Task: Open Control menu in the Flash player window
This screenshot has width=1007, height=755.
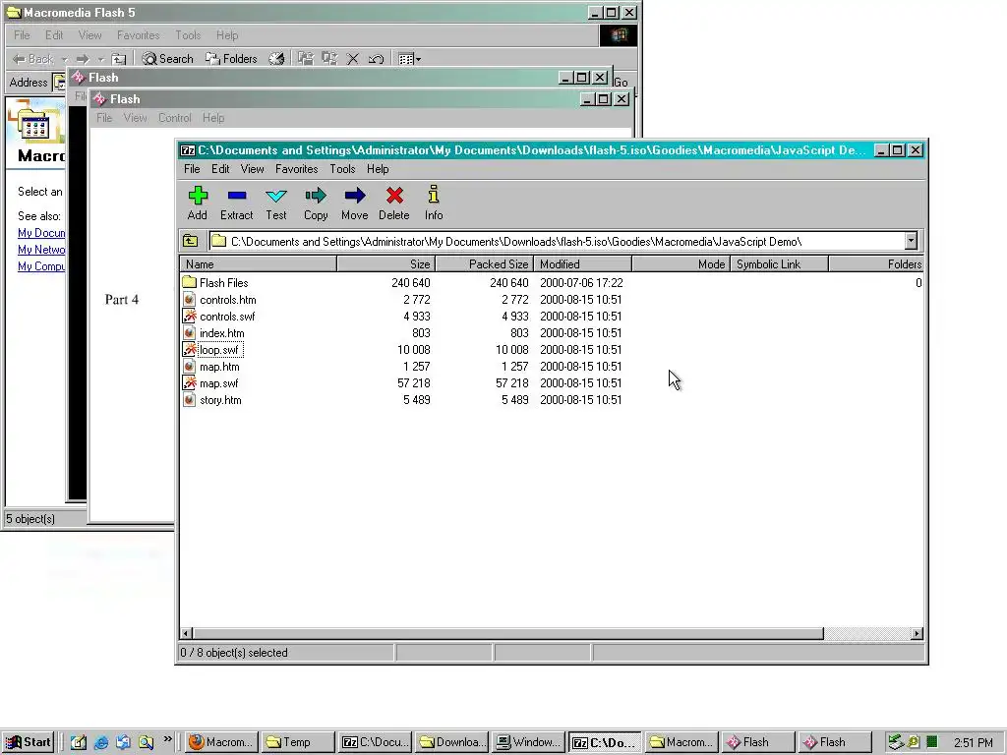Action: pyautogui.click(x=175, y=118)
